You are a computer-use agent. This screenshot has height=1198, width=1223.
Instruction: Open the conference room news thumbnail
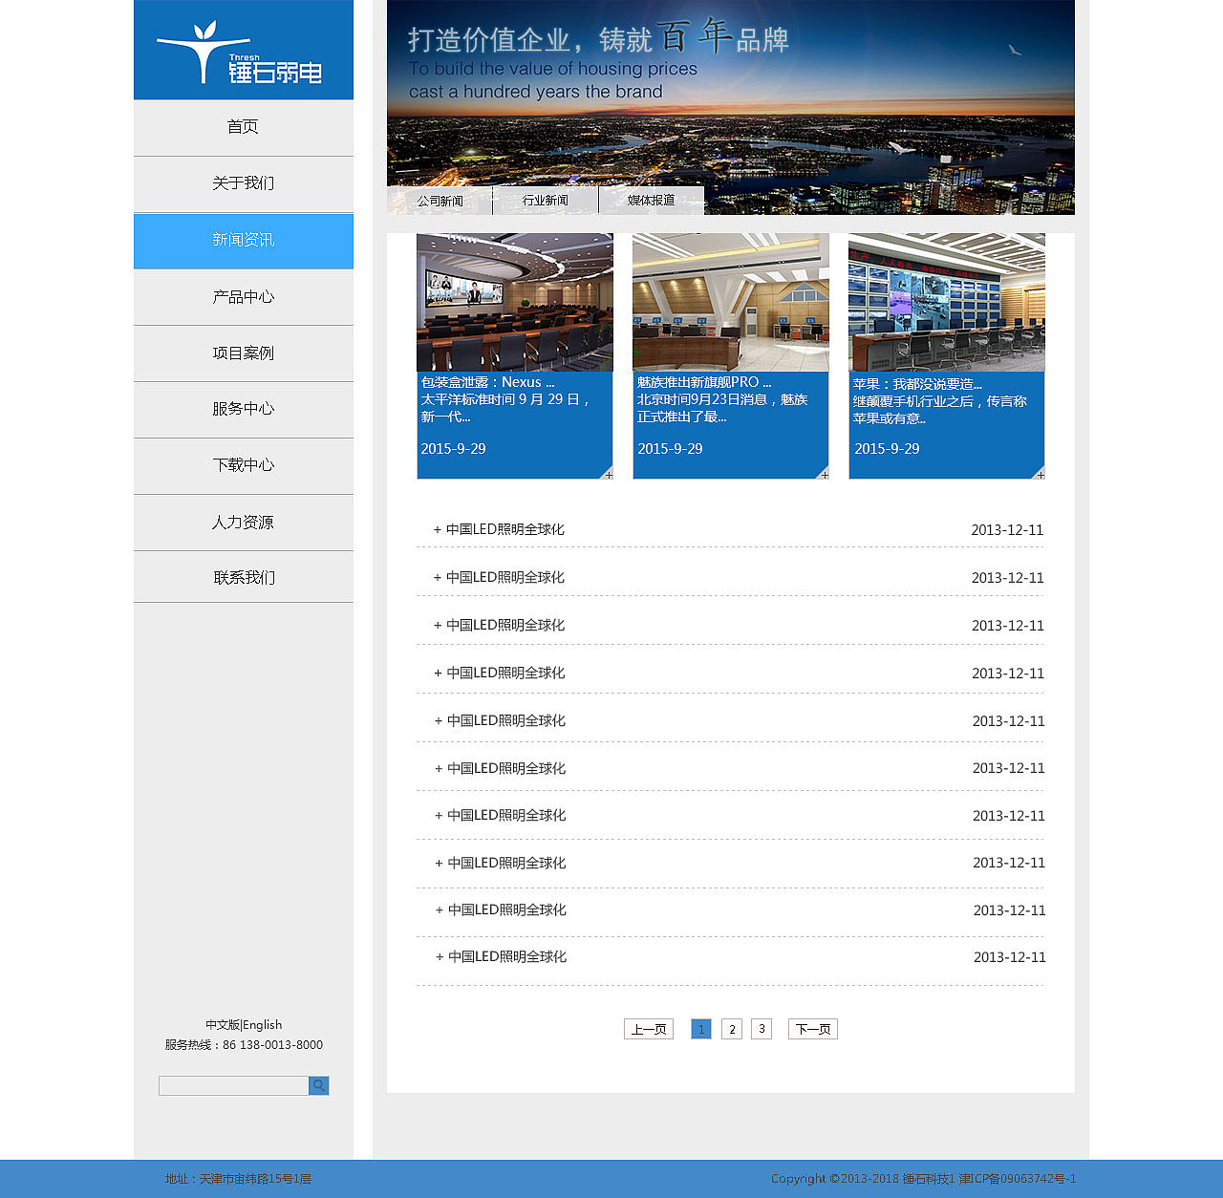515,303
